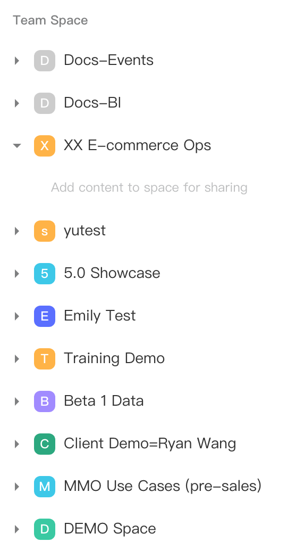
Task: Click the Team Space header label
Action: pos(50,20)
